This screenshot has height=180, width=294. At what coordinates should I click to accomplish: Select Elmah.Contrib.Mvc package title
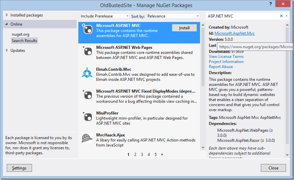pos(114,69)
